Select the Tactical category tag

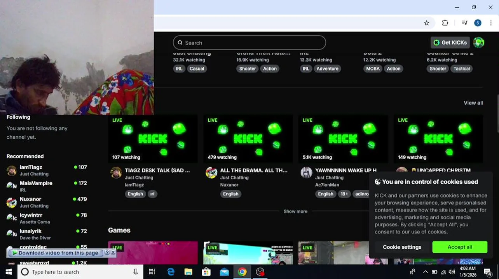pos(462,69)
